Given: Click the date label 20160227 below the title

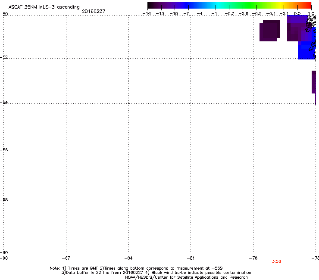Looking at the screenshot, I should (x=94, y=11).
